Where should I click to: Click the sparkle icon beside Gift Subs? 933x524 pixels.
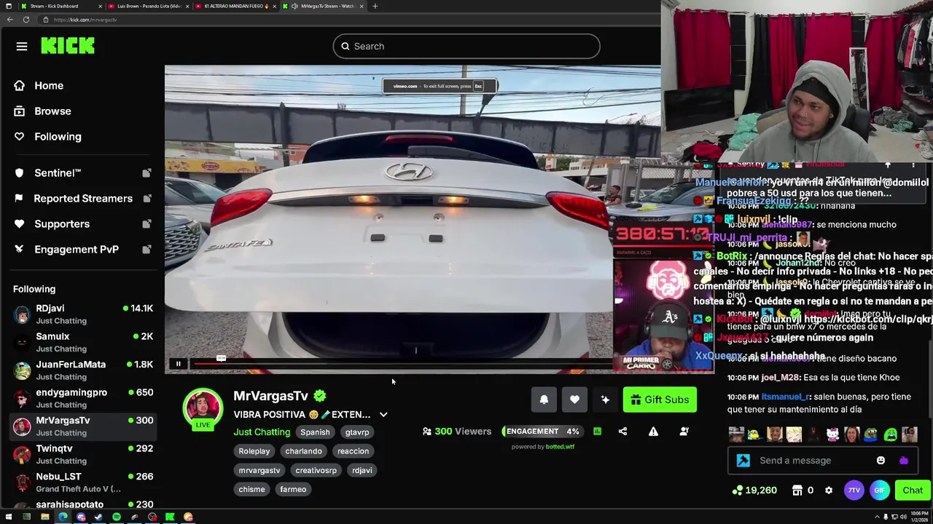click(605, 400)
